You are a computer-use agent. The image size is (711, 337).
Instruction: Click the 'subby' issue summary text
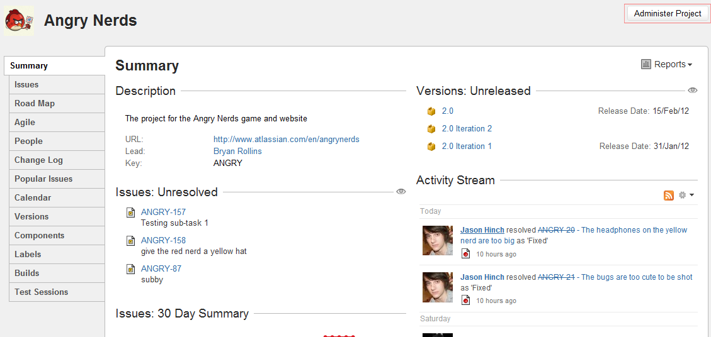(x=152, y=280)
